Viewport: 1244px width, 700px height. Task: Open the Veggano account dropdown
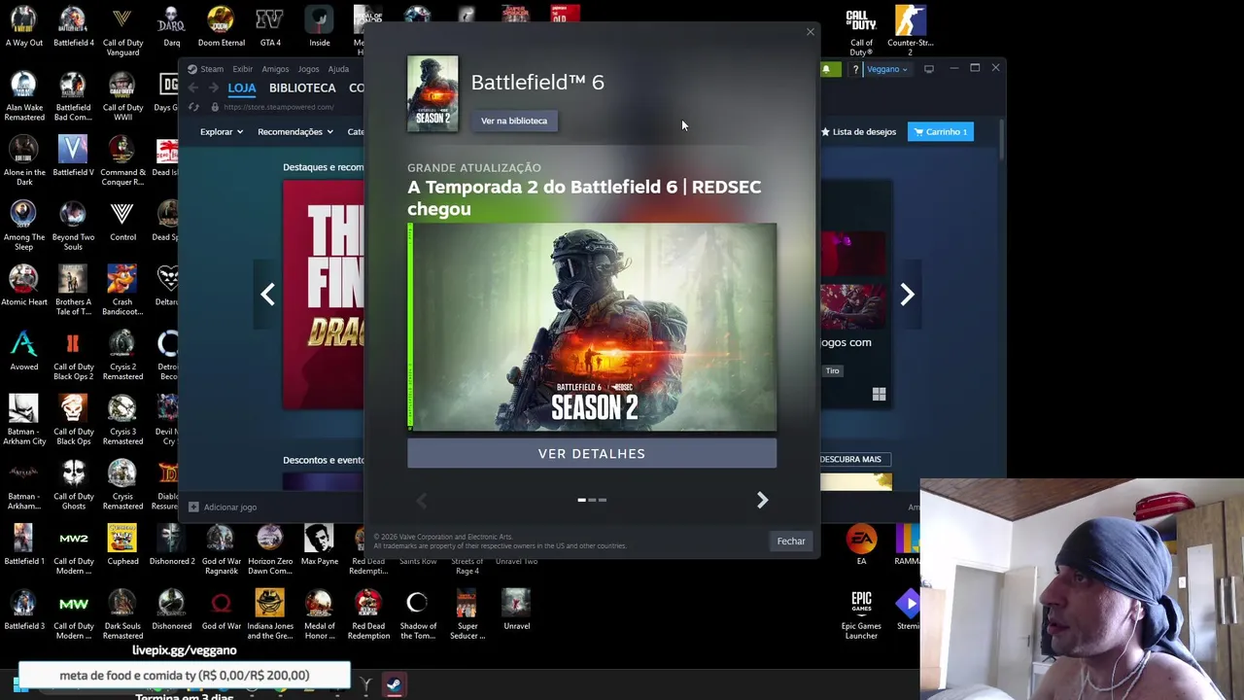[887, 69]
